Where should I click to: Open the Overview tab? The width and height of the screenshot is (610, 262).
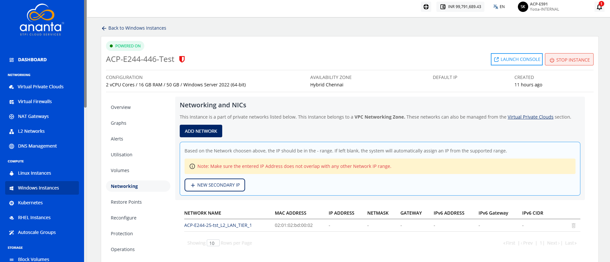[x=121, y=107]
